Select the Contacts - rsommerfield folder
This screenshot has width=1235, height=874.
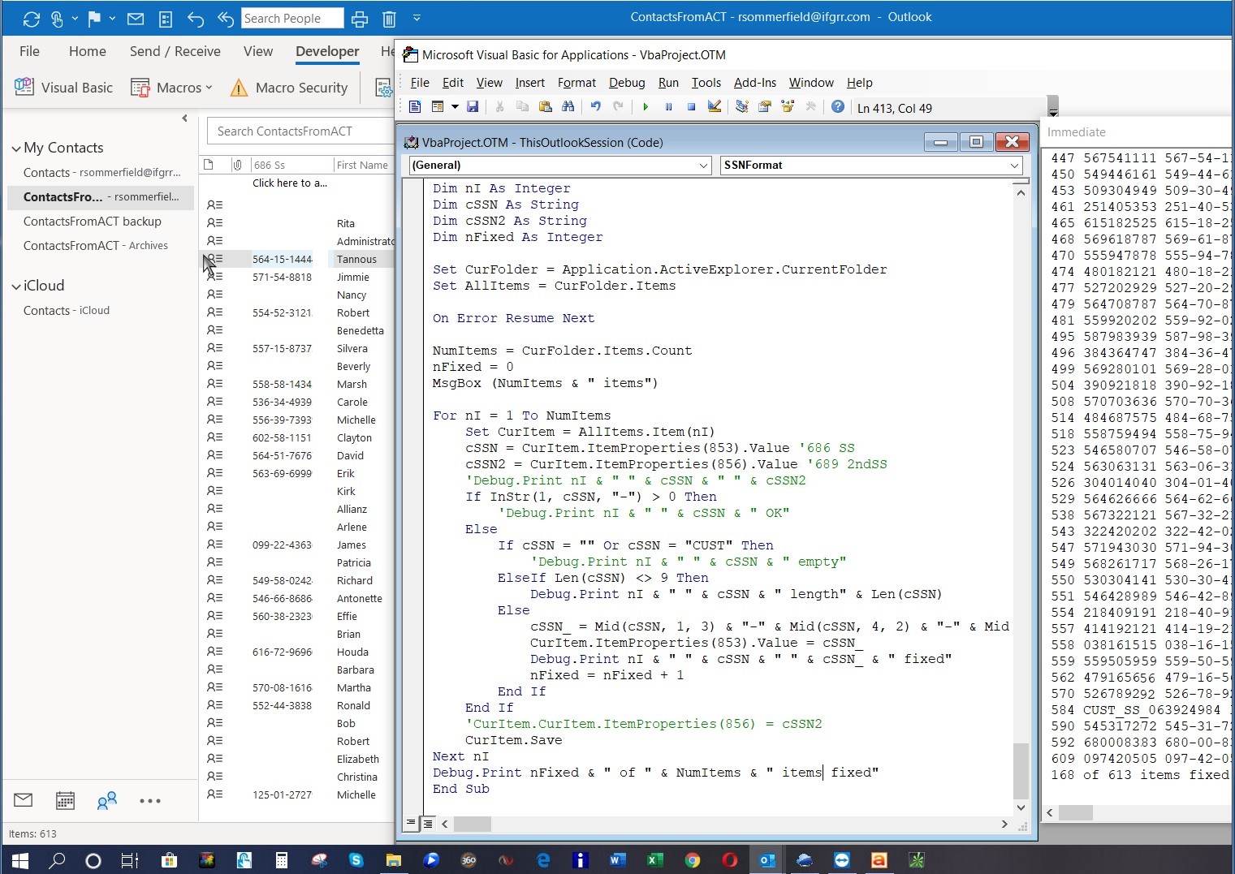[x=102, y=173]
